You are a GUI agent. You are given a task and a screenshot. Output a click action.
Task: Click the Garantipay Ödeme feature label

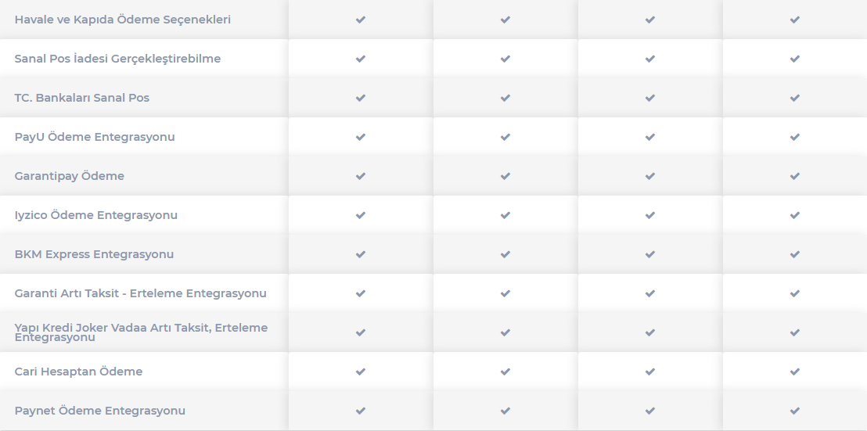click(x=69, y=176)
